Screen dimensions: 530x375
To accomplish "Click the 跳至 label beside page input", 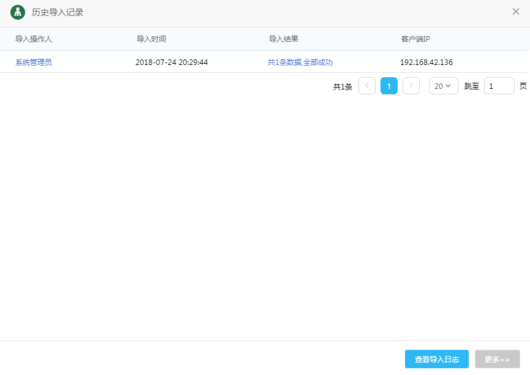I will [x=471, y=86].
